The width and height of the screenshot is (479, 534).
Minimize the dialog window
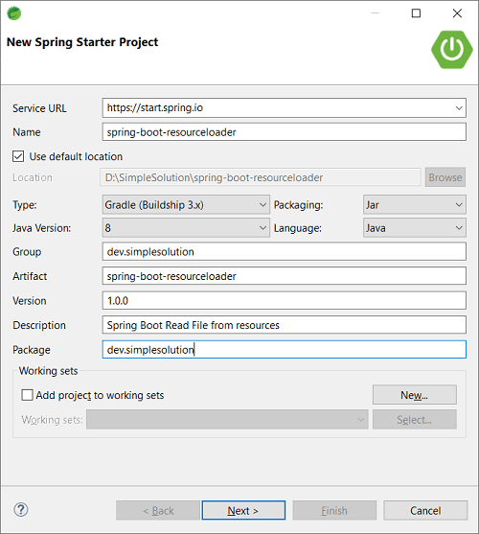point(375,13)
